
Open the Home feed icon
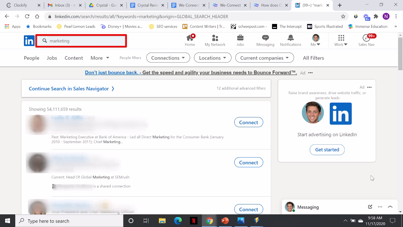click(190, 38)
